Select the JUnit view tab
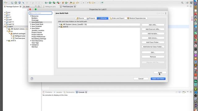The image size is (198, 111). point(26,6)
